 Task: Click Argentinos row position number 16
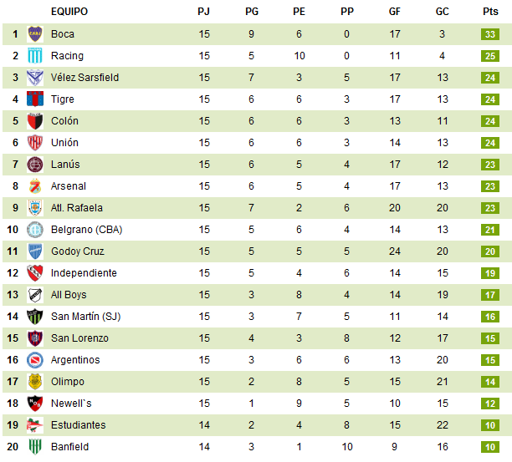click(x=14, y=360)
